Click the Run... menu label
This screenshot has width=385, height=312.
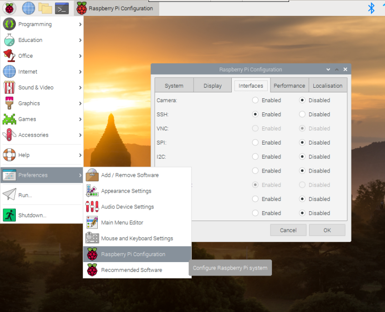(25, 195)
